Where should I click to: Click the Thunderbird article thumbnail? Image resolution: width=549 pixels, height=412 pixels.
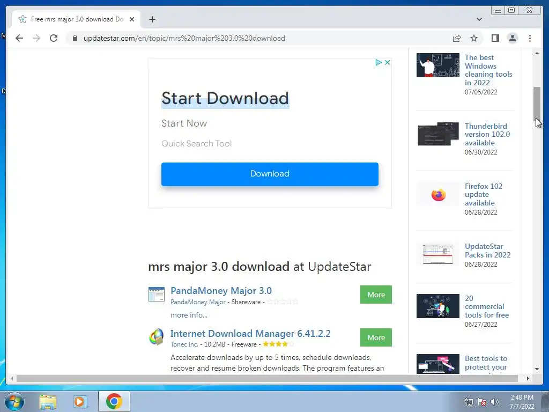pos(437,134)
